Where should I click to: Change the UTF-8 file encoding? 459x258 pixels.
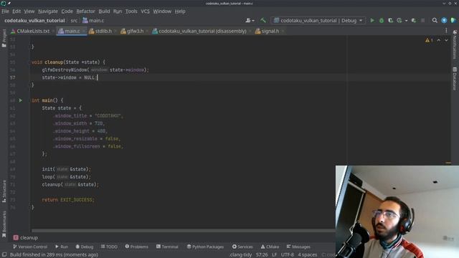pos(287,255)
